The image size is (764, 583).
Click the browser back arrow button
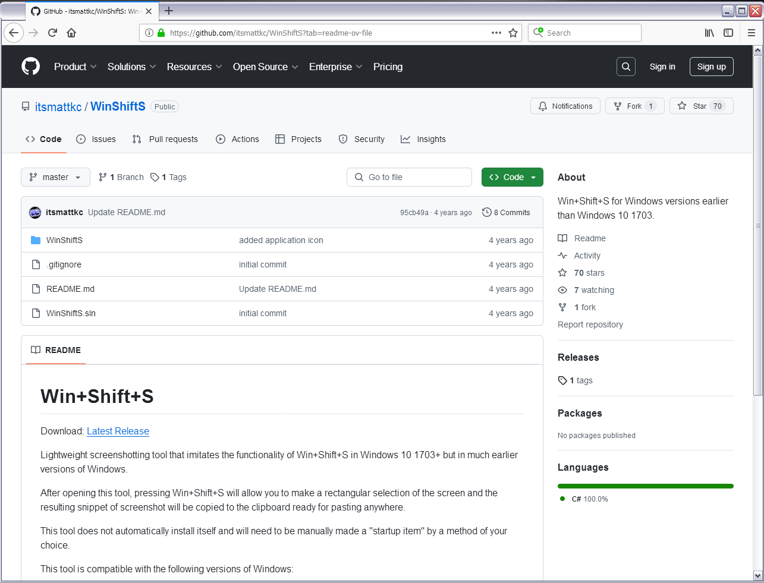14,33
